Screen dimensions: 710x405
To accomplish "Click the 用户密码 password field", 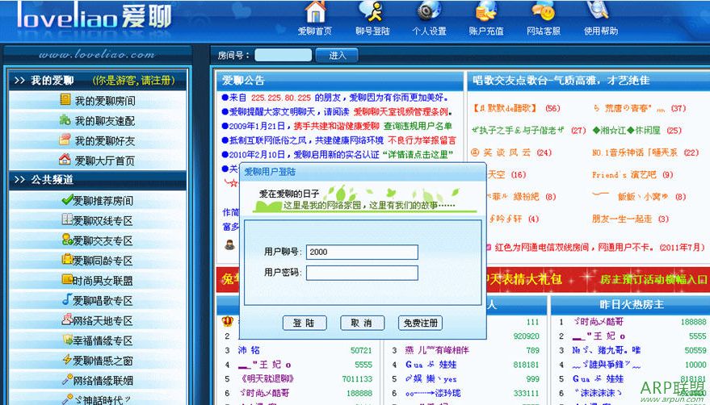I will point(362,273).
